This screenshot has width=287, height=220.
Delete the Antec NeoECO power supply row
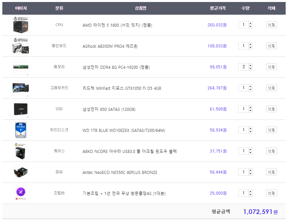click(x=271, y=172)
